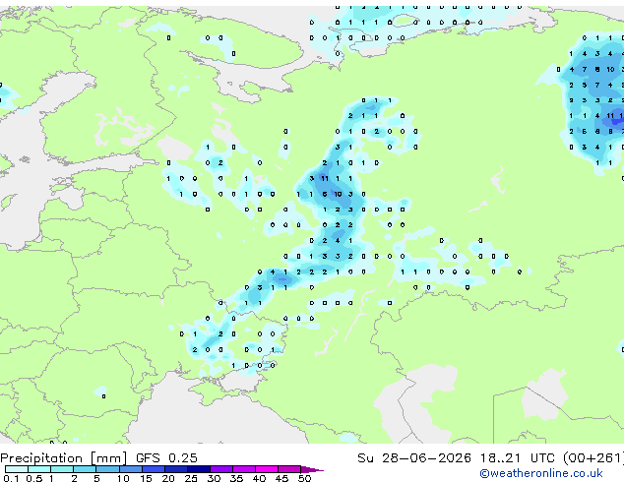
Task: Click the legend tick label '30'
Action: click(x=214, y=478)
